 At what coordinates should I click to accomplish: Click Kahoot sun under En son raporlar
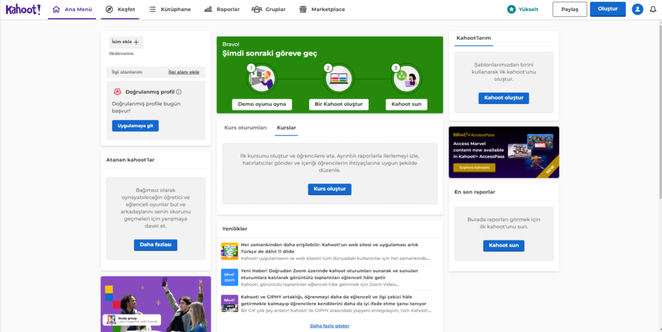point(504,246)
